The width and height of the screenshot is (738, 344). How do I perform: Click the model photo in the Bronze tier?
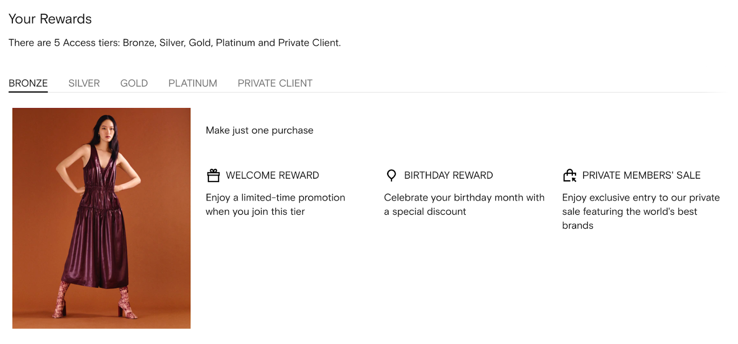click(x=101, y=217)
